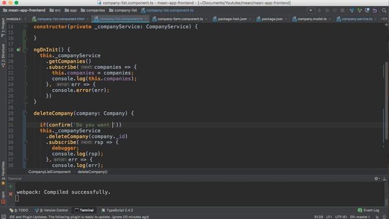Switch to company-list.component.html tab
Viewport: 389px width, 219px height.
click(61, 19)
